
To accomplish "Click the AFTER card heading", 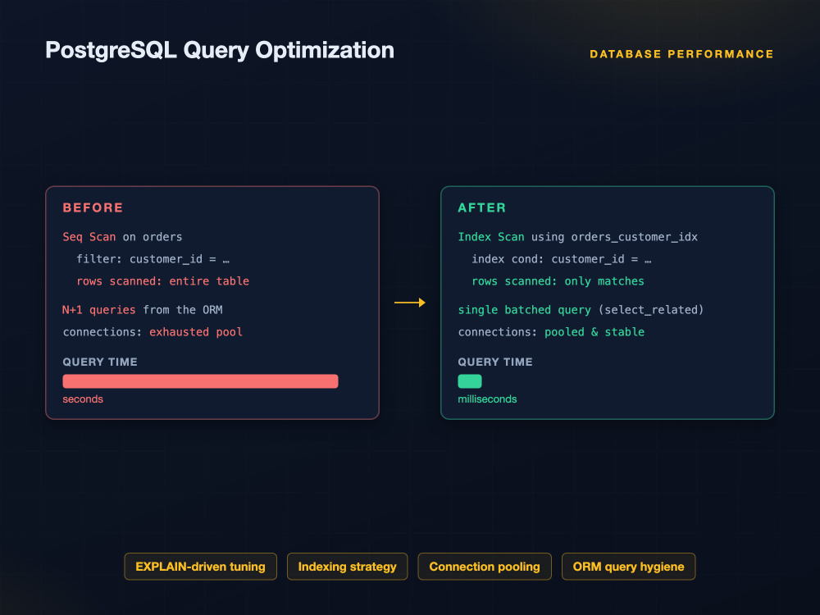I will click(481, 207).
